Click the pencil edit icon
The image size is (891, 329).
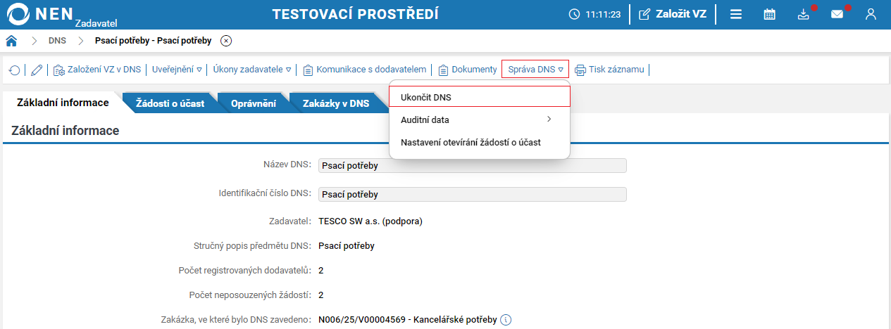(x=37, y=70)
